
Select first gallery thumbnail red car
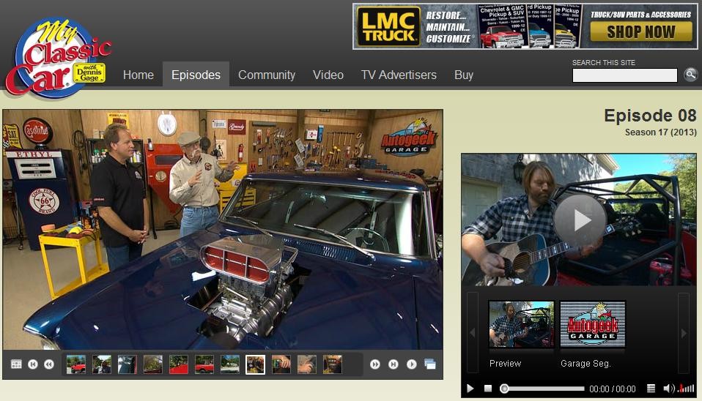(76, 364)
